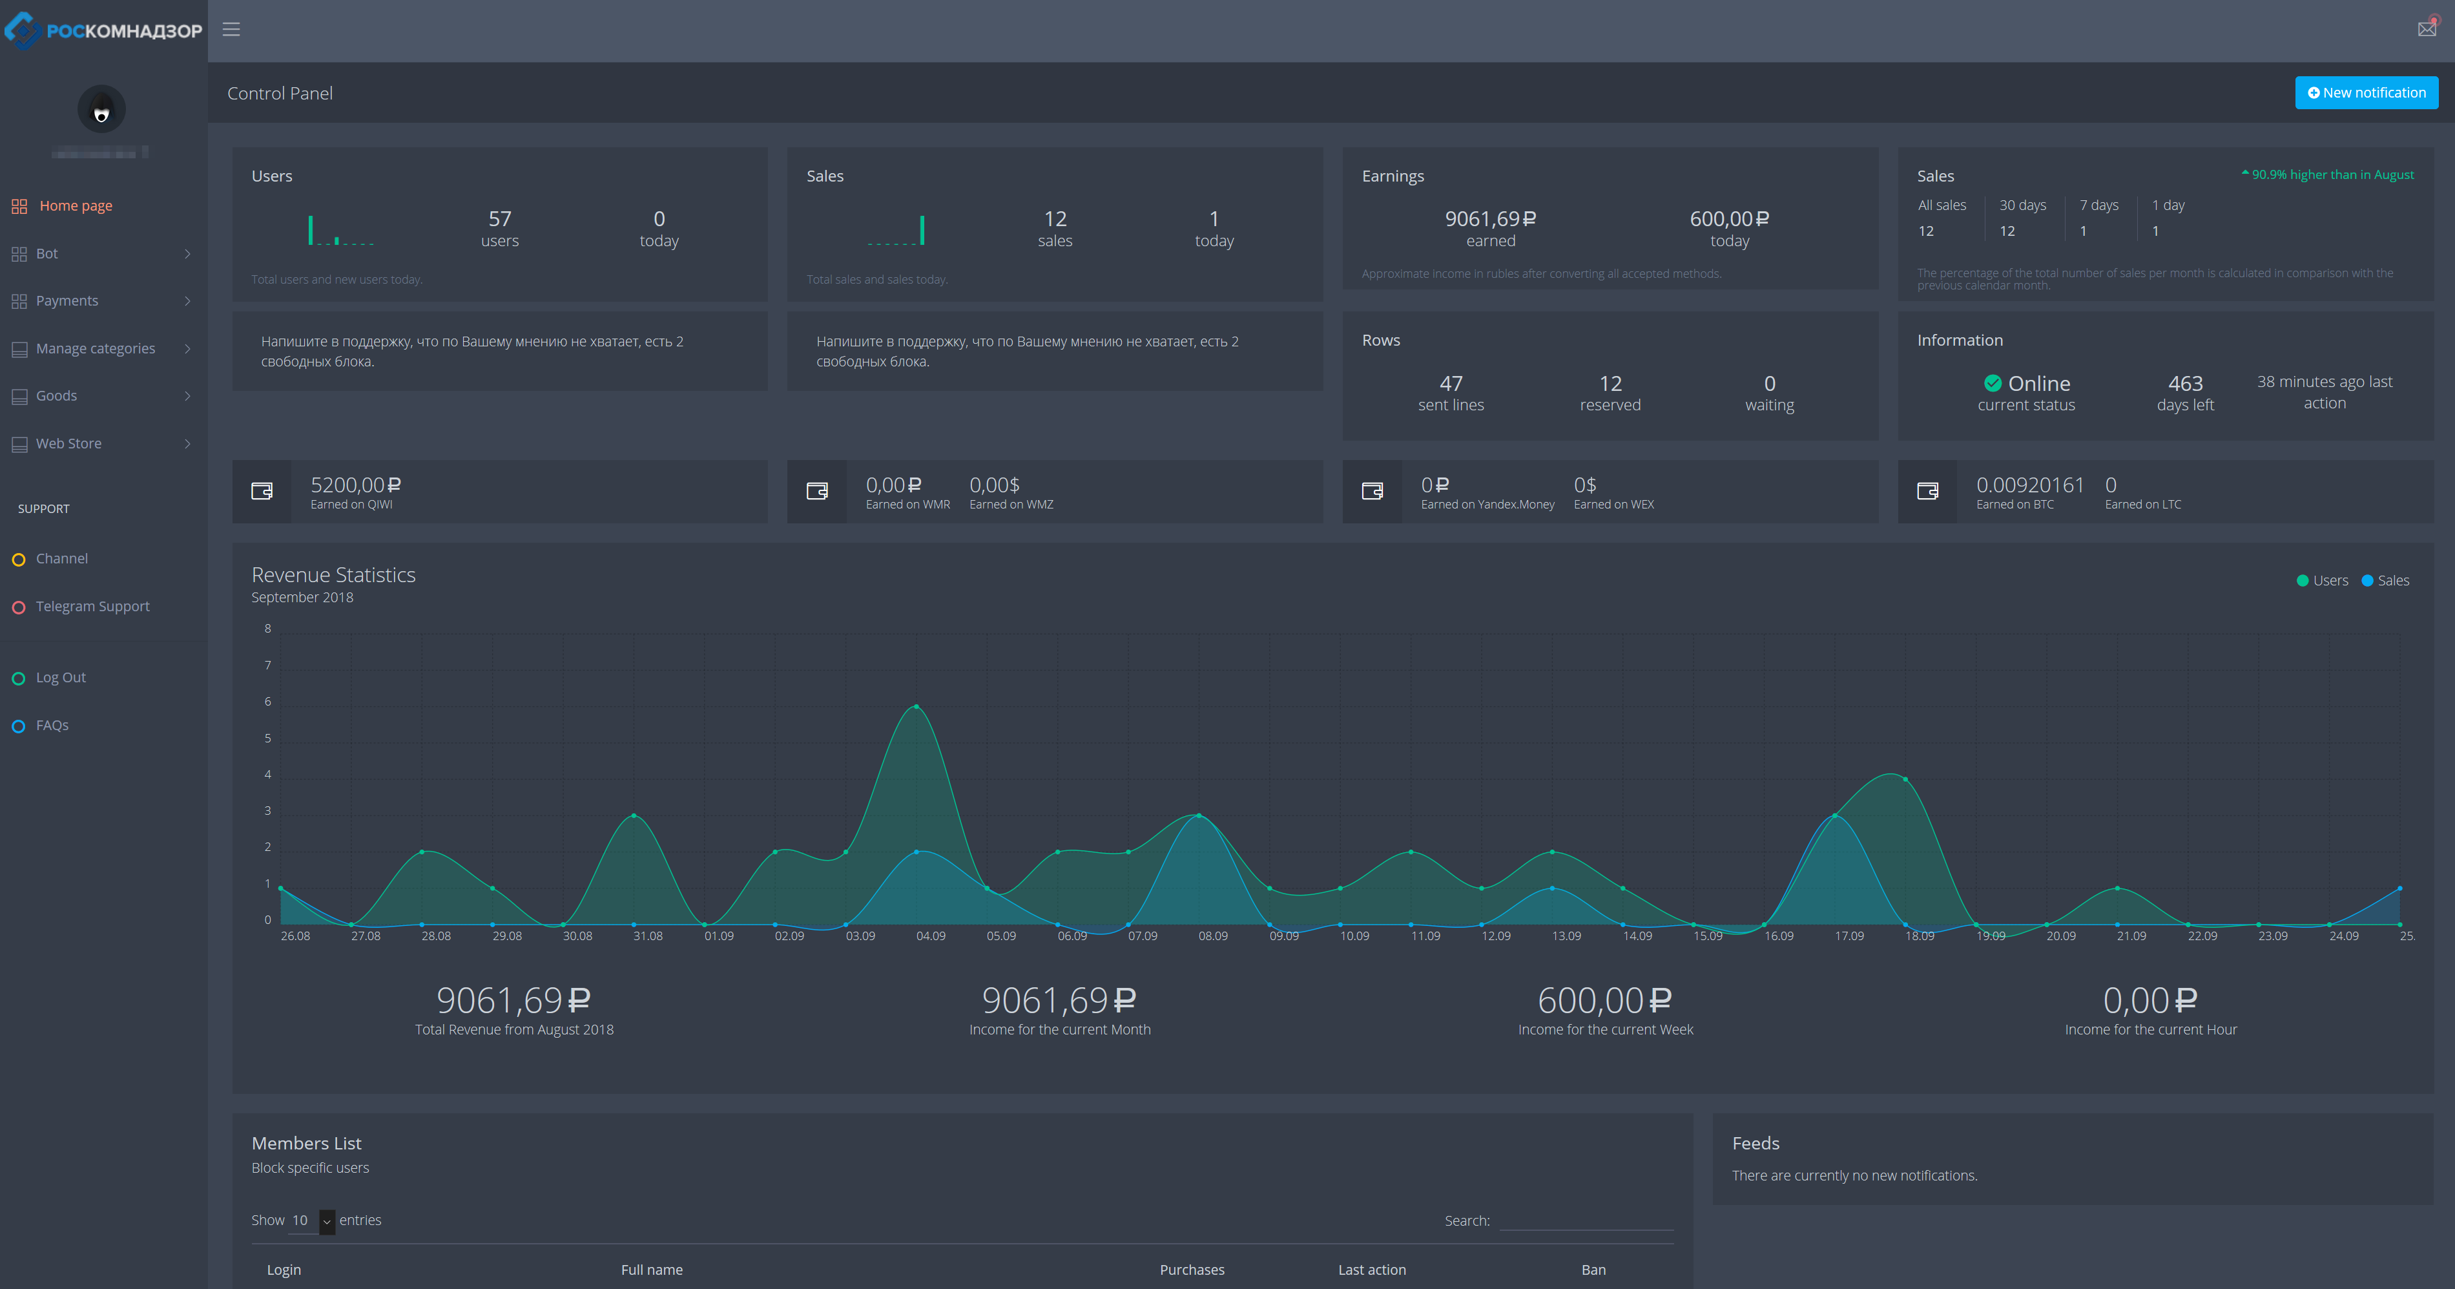
Task: Sort members by Last action column
Action: [x=1371, y=1270]
